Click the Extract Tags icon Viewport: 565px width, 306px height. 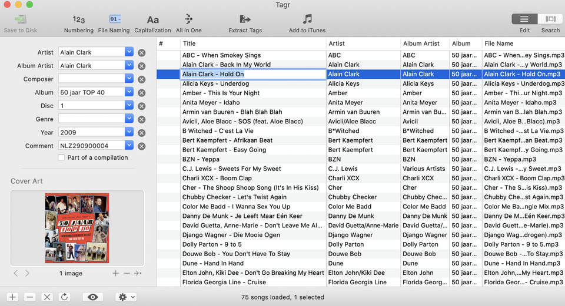click(245, 19)
